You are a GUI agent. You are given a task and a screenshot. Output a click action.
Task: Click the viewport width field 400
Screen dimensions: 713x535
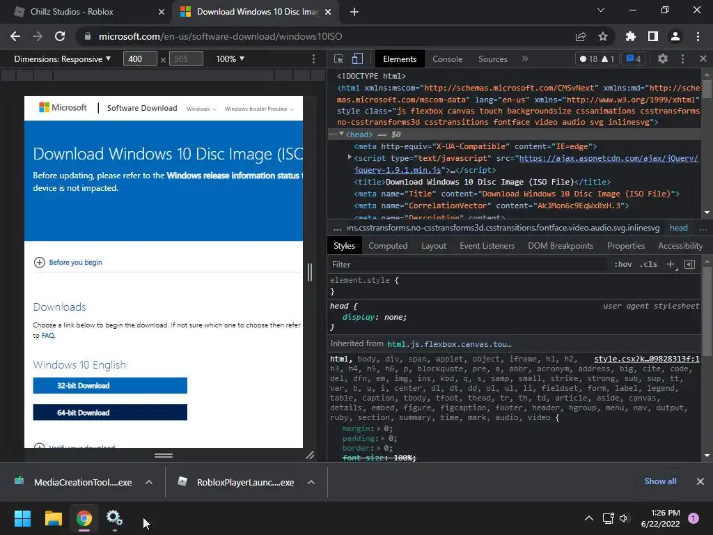pyautogui.click(x=140, y=59)
